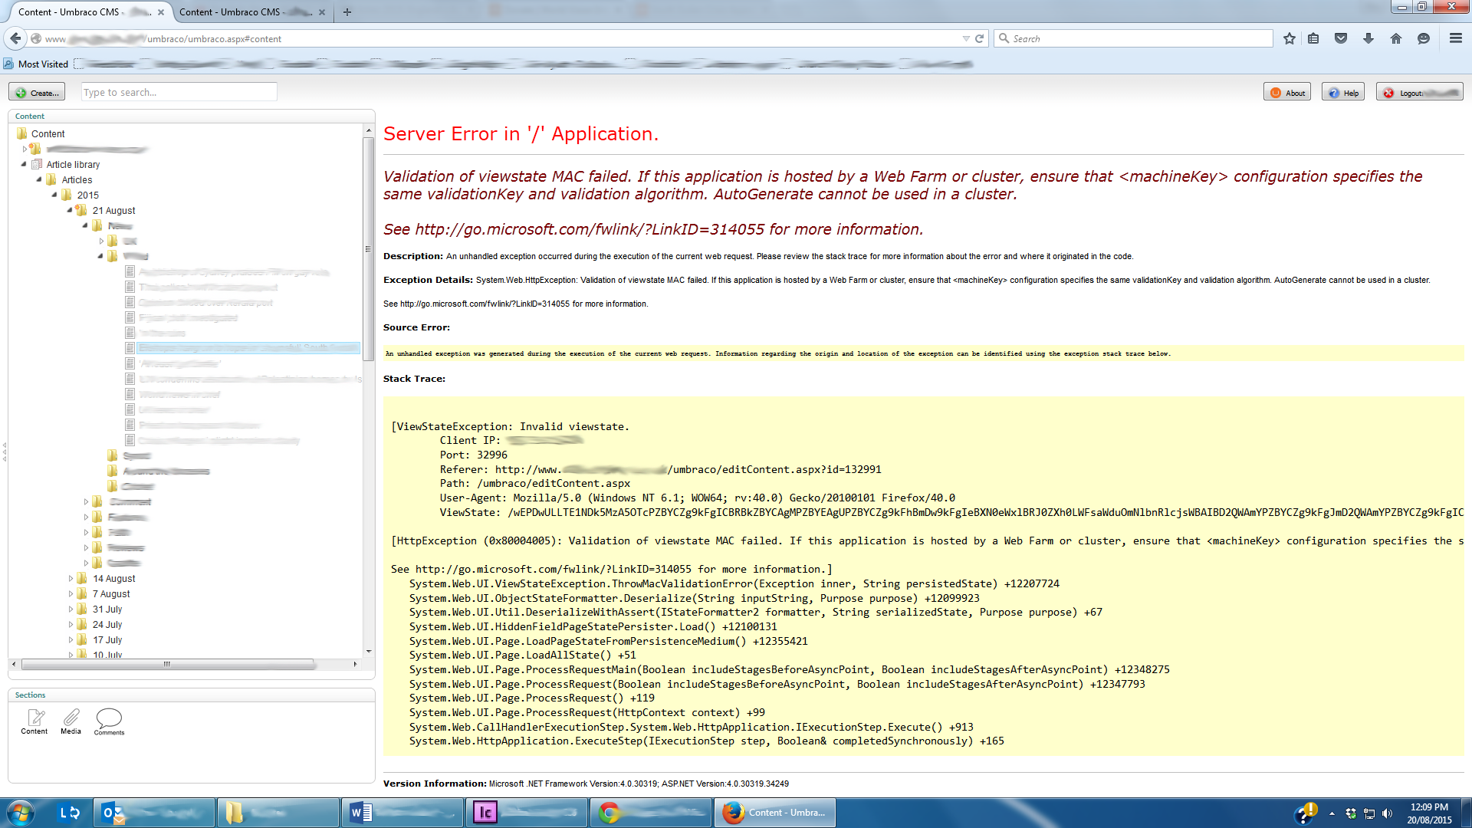1472x828 pixels.
Task: Click the tree horizontal scrollbar thumb
Action: (167, 664)
